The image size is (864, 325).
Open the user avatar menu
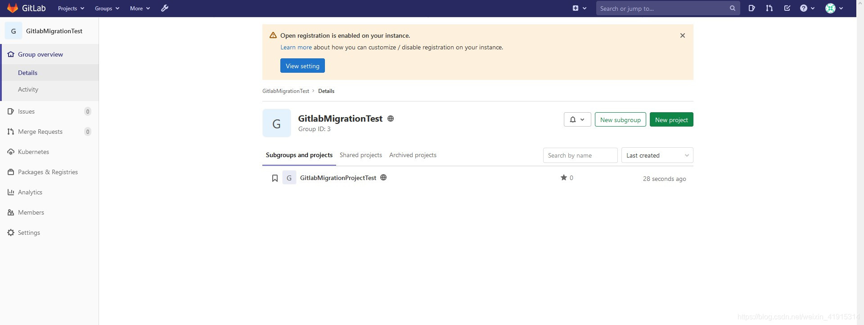point(834,8)
